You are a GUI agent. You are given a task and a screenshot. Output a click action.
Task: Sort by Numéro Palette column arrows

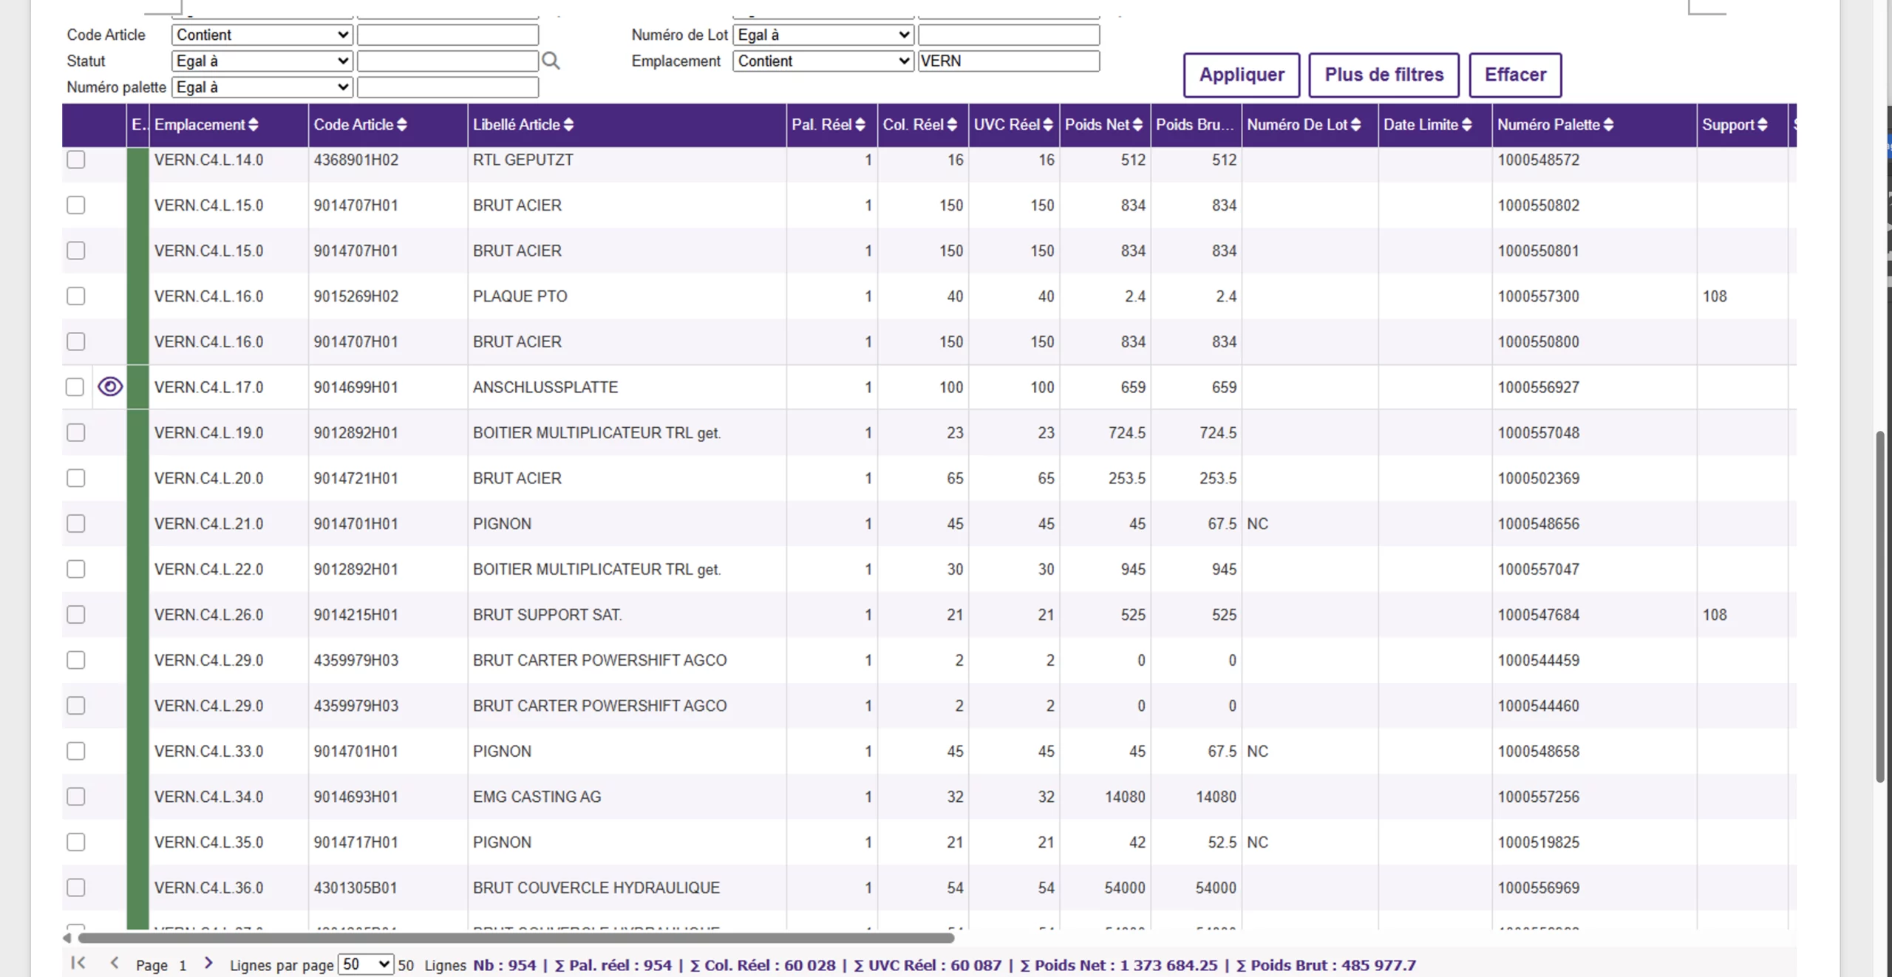pos(1609,125)
